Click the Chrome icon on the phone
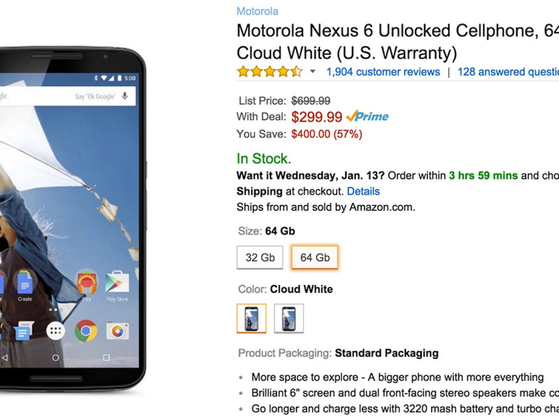 point(86,331)
